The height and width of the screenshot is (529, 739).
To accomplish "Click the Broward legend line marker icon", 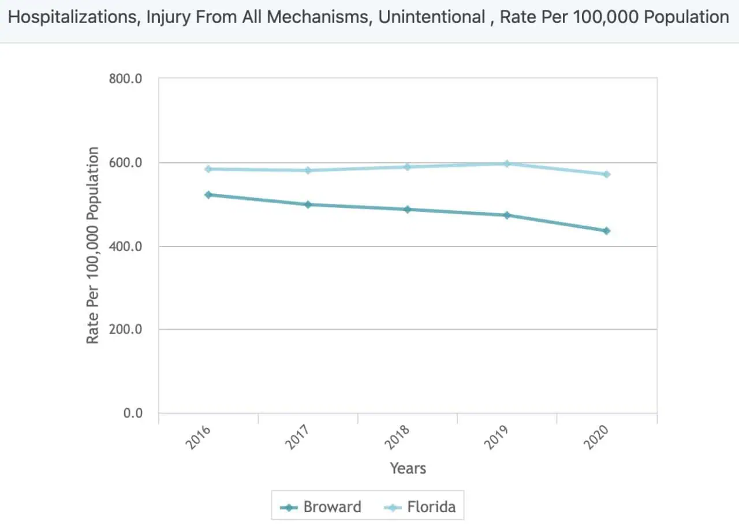I will 289,508.
